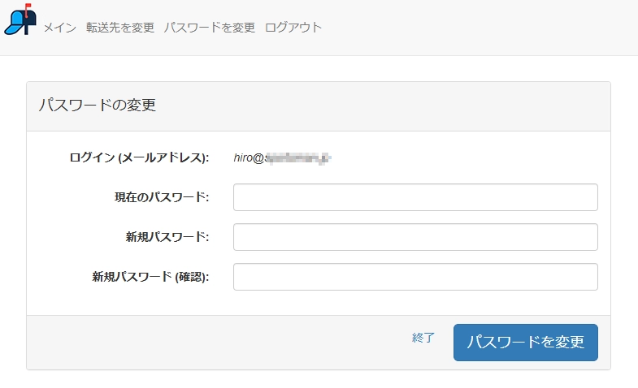Focus the 現在のパスワード input field
Screen dimensions: 638x388
click(x=415, y=197)
